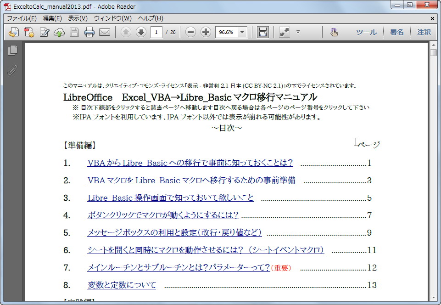441x305 pixels.
Task: Click the Creative Commons license notice line
Action: [210, 85]
